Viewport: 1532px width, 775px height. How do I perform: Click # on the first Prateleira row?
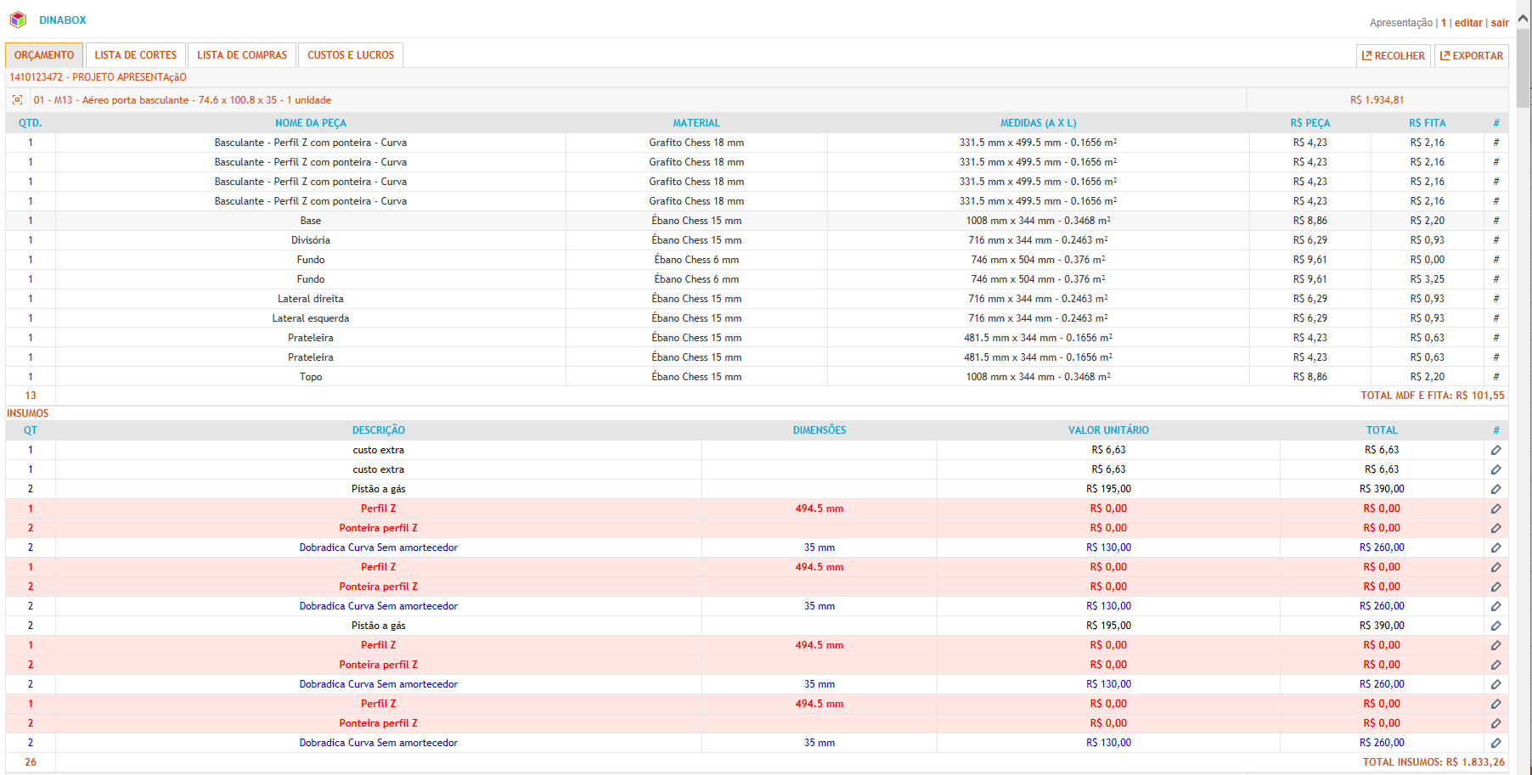1495,338
